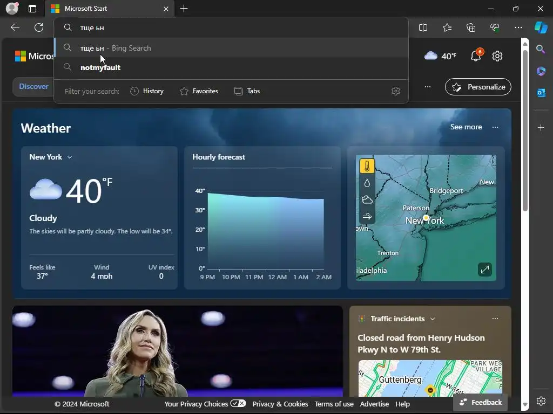Open the Help footer link
This screenshot has width=553, height=414.
coord(402,404)
